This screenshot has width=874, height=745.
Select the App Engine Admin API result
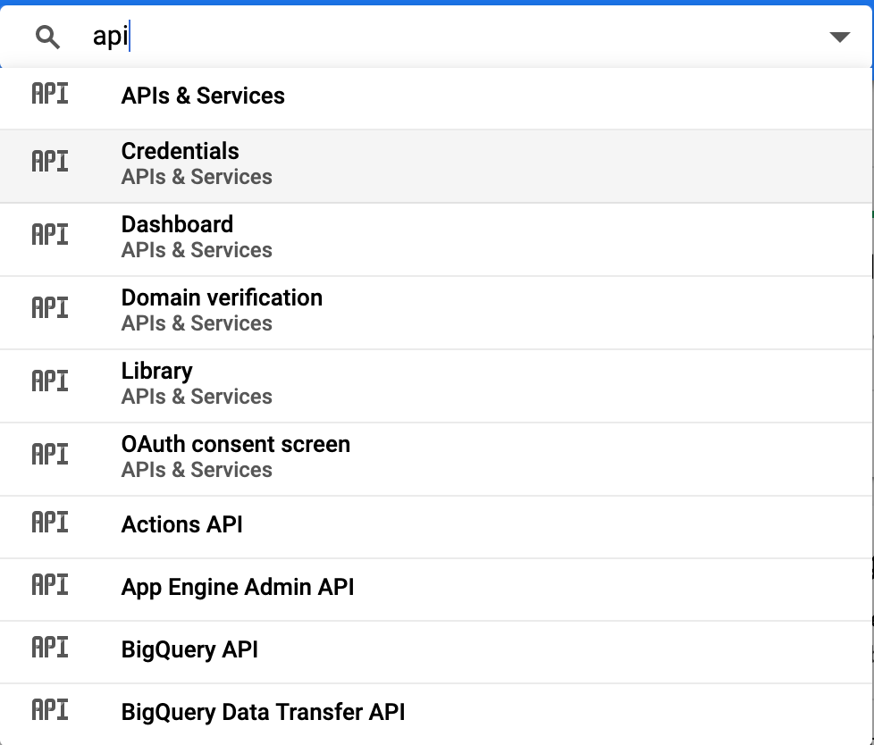pos(436,590)
